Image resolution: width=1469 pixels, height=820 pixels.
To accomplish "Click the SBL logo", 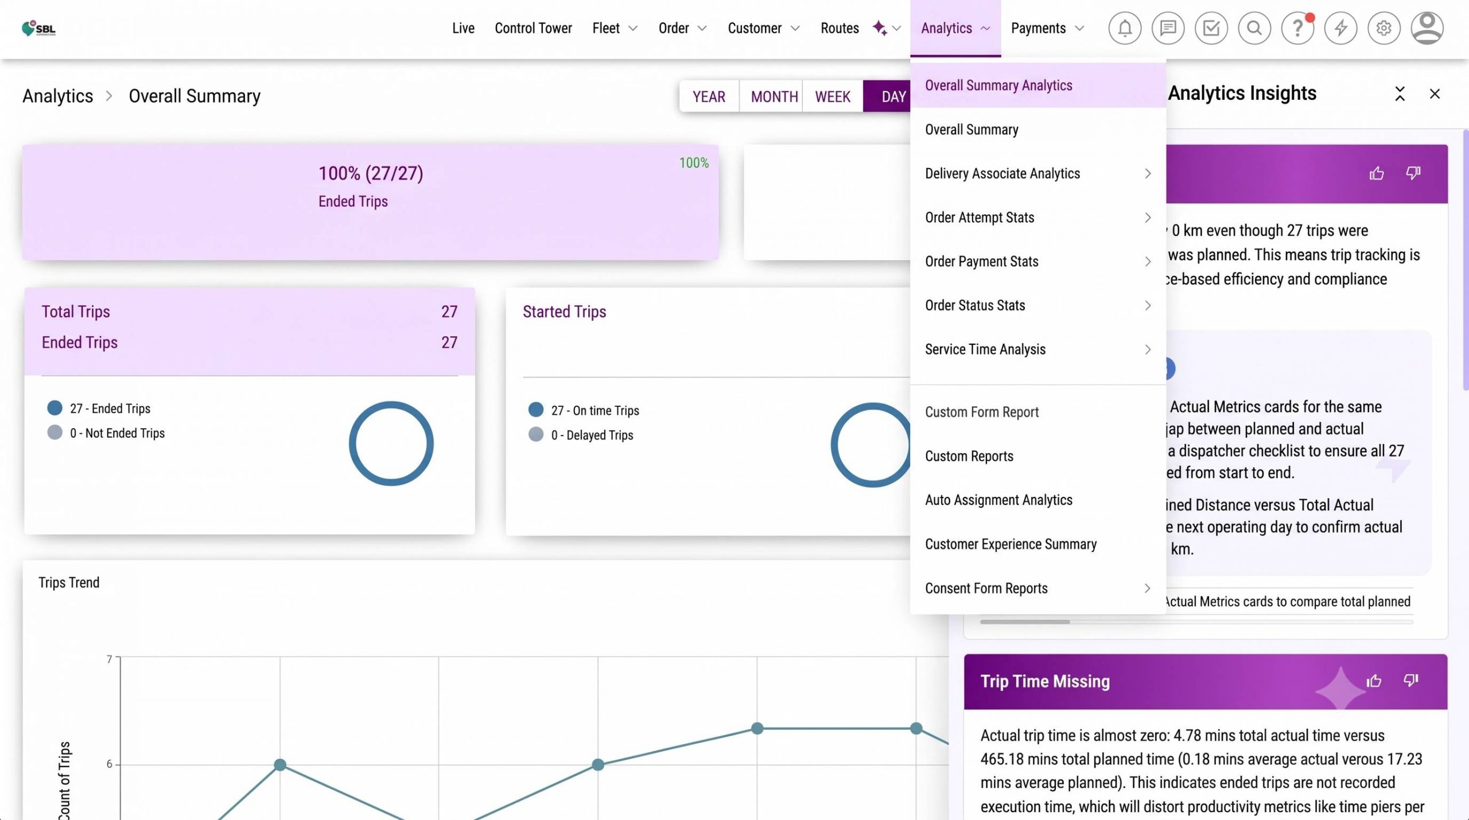I will [x=38, y=28].
